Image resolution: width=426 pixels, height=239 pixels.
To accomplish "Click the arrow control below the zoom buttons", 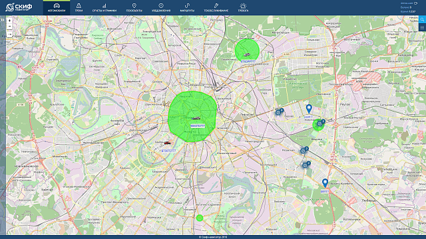I will tap(9, 35).
